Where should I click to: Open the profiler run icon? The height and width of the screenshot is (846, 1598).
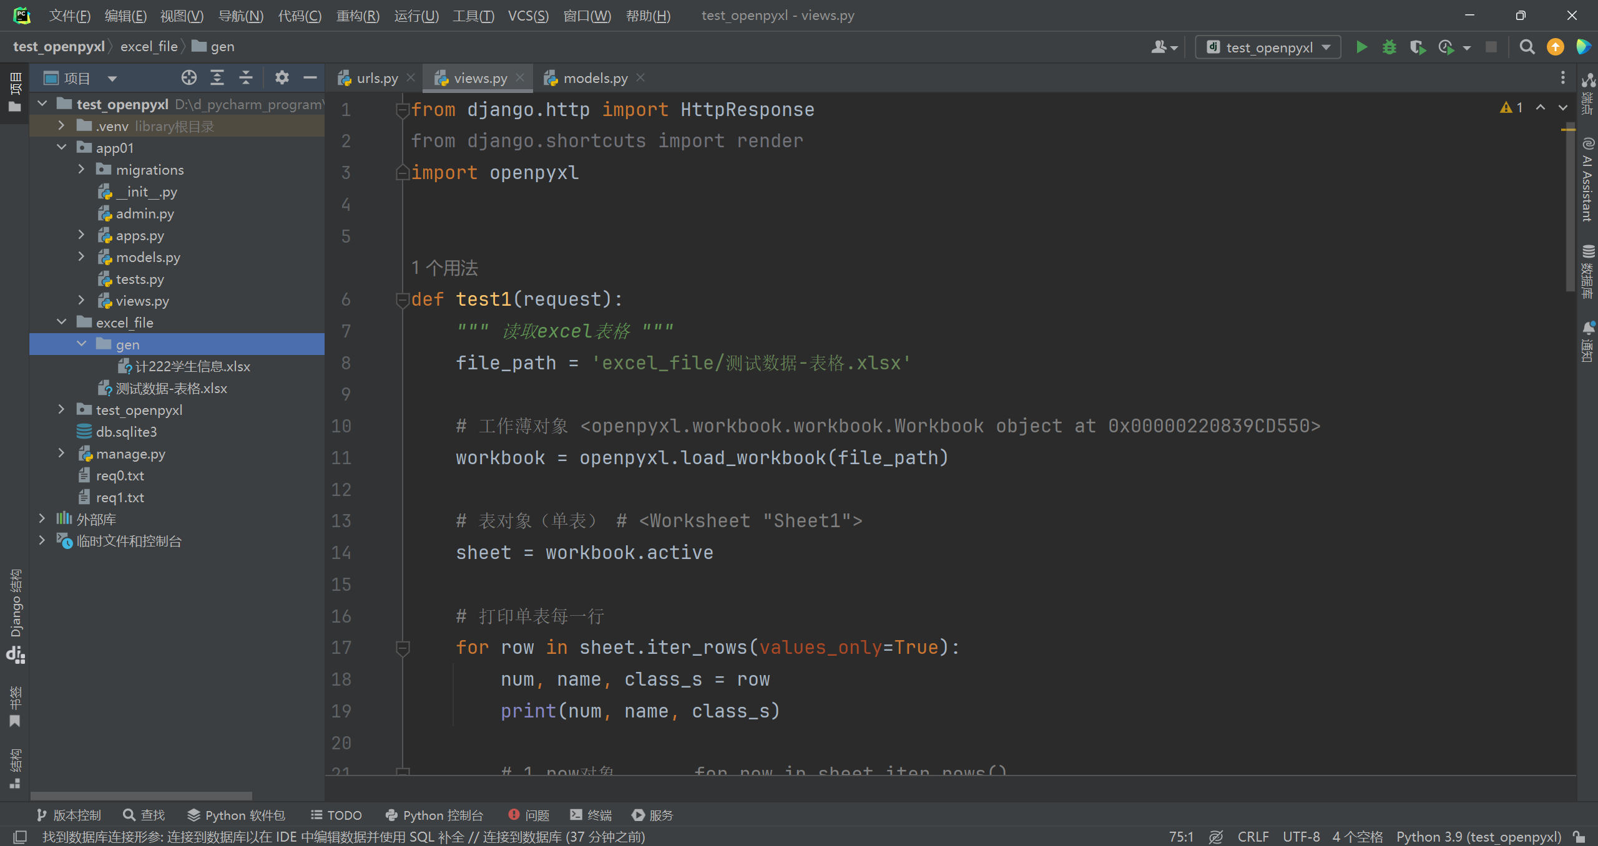1446,47
